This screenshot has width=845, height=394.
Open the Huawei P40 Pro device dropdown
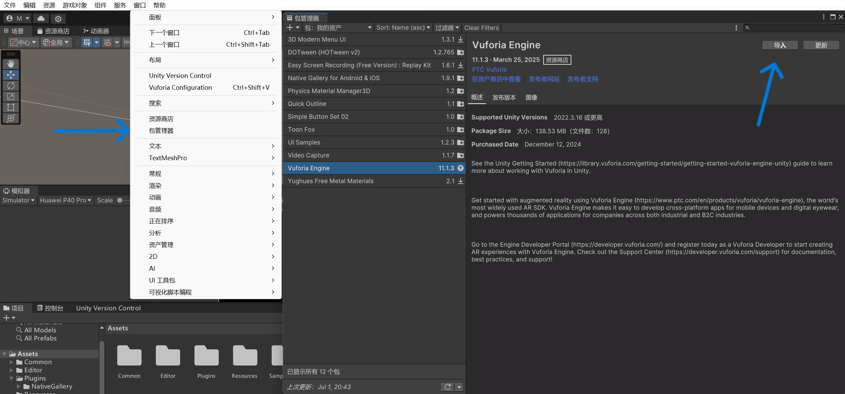pyautogui.click(x=65, y=200)
